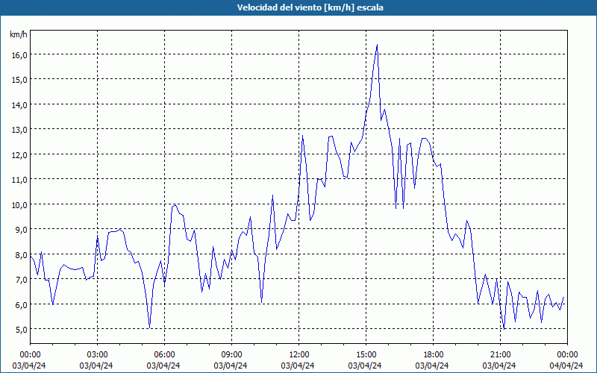Select the "15,0" y-axis label
This screenshot has height=373, width=597.
(x=19, y=80)
